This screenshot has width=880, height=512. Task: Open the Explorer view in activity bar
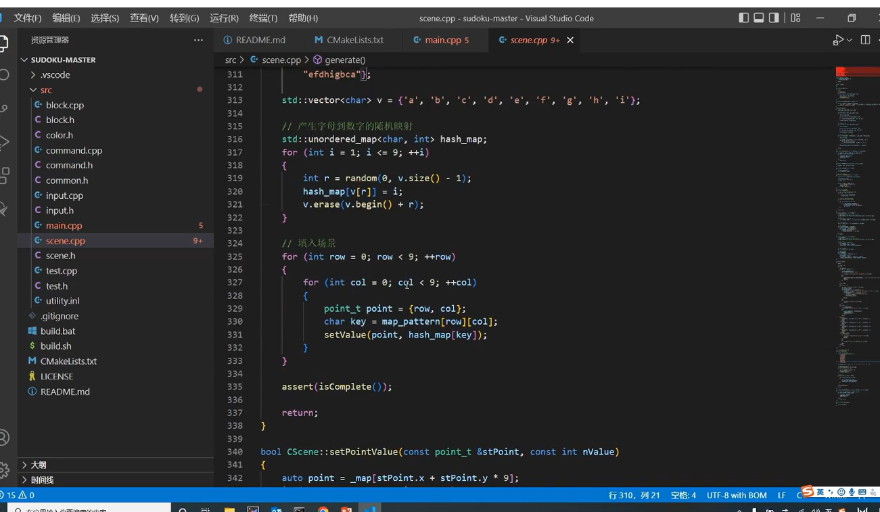click(x=4, y=43)
